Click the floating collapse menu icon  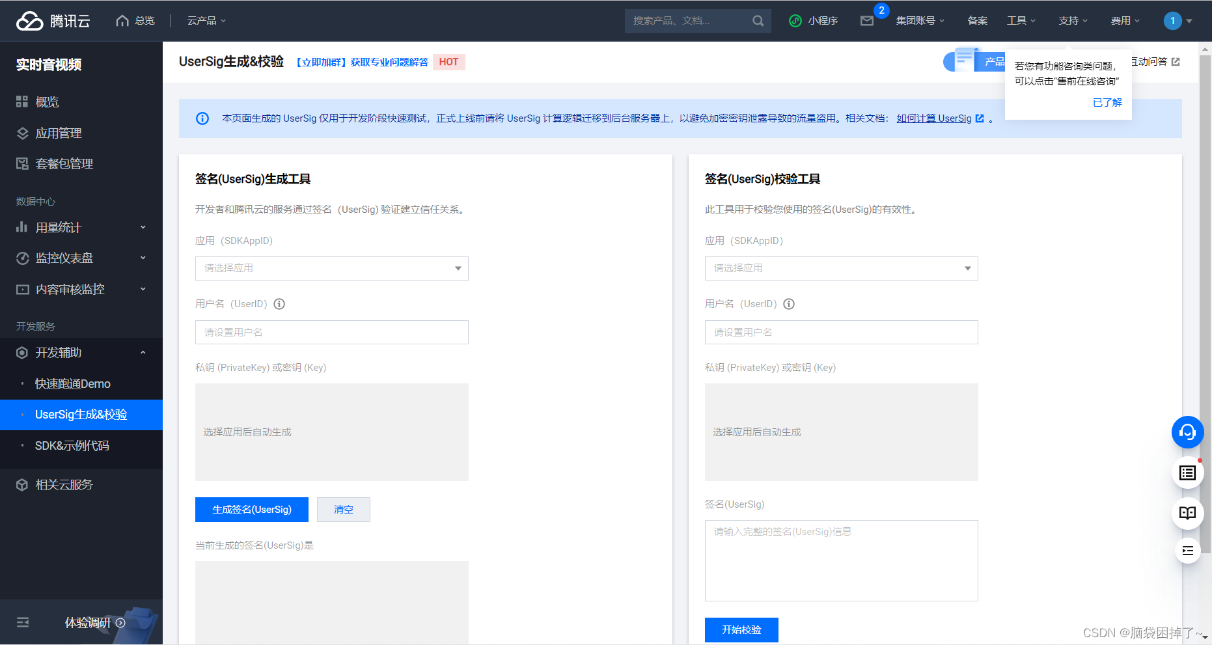click(x=1187, y=551)
